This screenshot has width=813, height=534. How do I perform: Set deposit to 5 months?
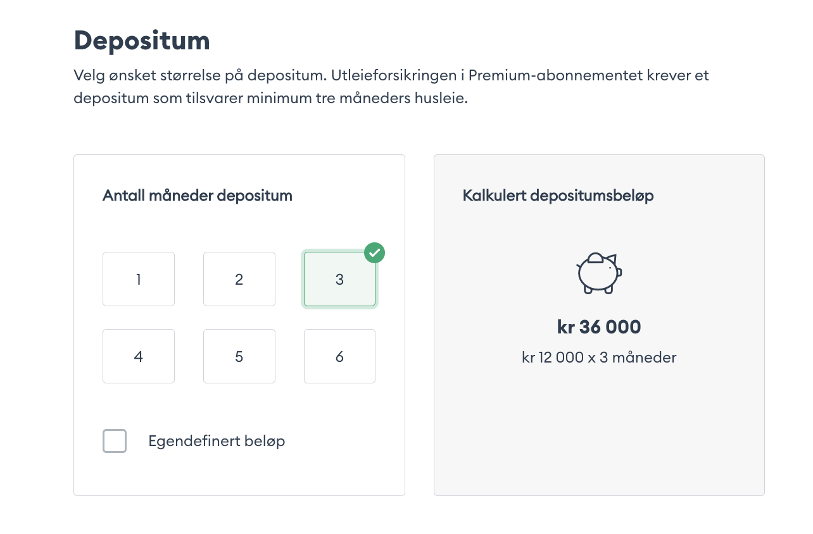tap(239, 356)
